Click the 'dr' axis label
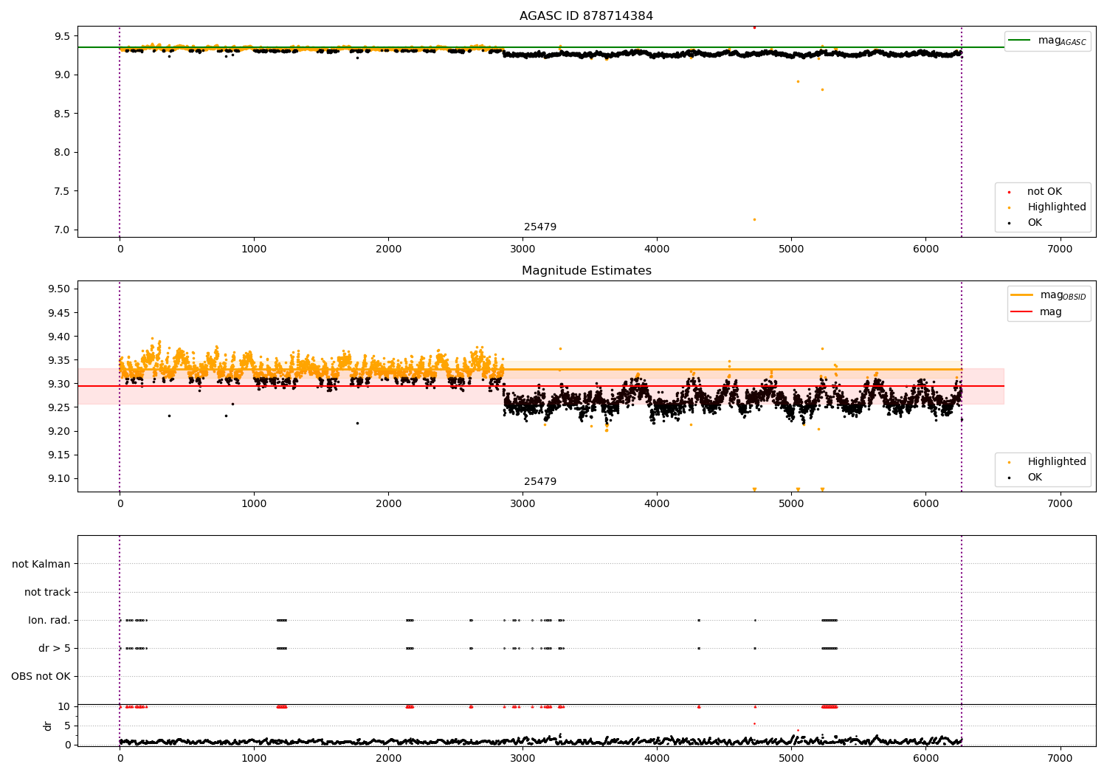 click(x=48, y=726)
